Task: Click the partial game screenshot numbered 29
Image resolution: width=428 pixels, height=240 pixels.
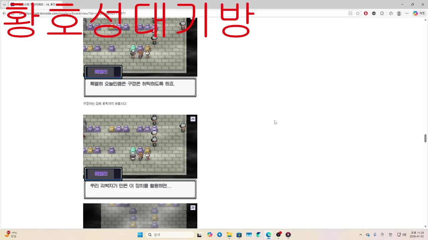Action: pos(140,216)
